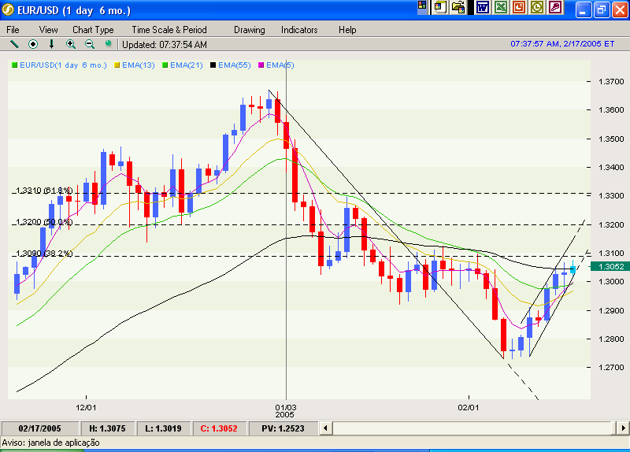Click the horizontal scrollbar track under the chart

[x=473, y=428]
